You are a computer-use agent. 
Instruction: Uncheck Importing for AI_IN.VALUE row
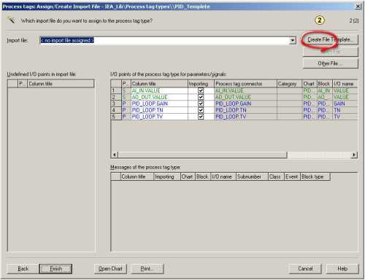tap(201, 90)
